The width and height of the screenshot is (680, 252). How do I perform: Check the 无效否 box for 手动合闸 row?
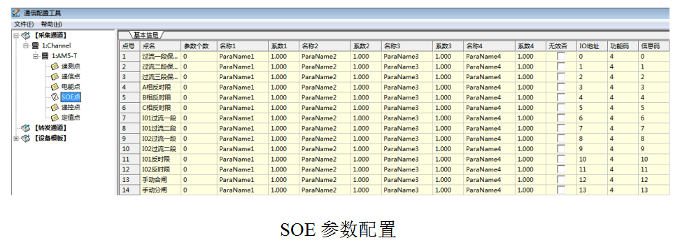(x=561, y=180)
